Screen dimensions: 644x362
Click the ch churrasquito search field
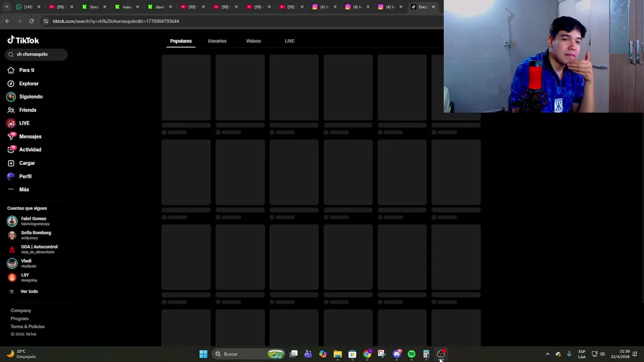pos(37,54)
